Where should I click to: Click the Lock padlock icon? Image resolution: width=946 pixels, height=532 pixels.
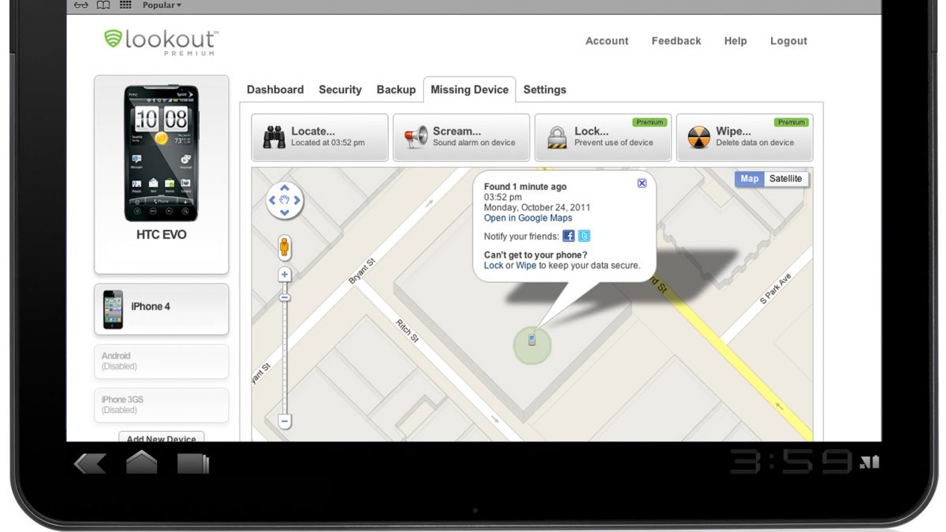point(557,137)
